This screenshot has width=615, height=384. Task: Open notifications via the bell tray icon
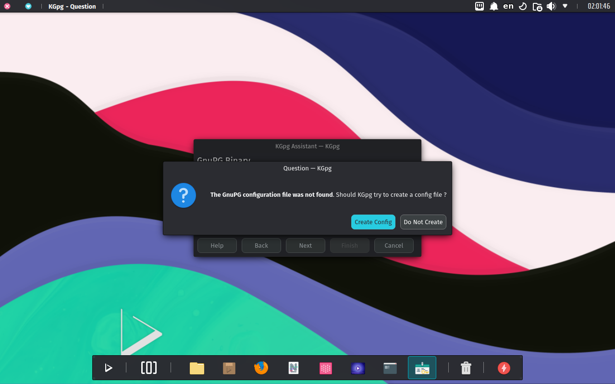coord(494,6)
